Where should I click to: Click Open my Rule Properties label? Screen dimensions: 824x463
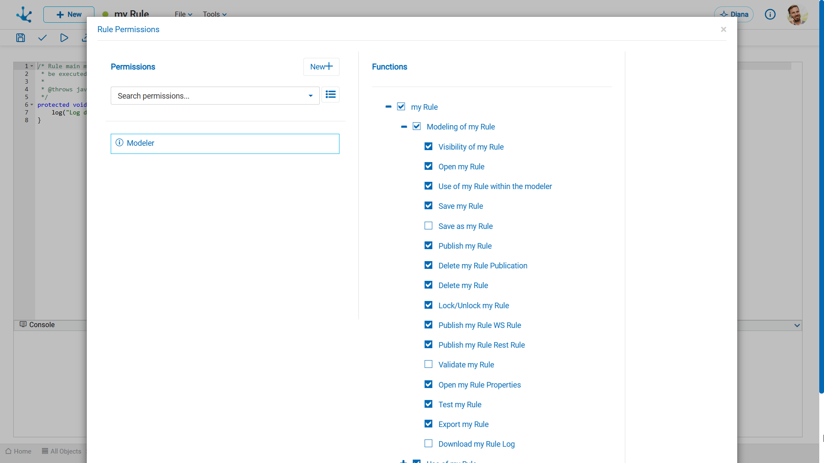479,385
